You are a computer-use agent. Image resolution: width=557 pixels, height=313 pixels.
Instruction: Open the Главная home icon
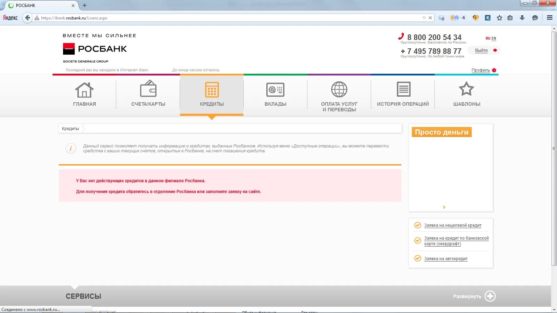pos(84,90)
